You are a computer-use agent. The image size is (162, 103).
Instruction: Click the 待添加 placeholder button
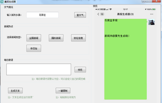click(x=34, y=48)
